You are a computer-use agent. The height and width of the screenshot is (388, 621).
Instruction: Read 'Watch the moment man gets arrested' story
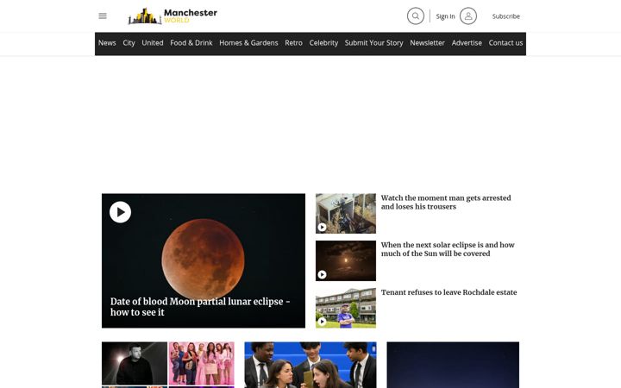pyautogui.click(x=446, y=203)
